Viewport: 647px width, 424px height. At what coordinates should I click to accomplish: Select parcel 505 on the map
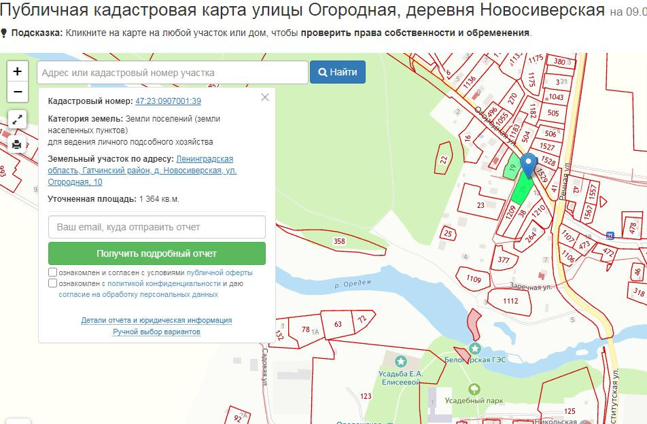(x=553, y=113)
